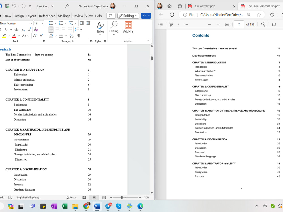This screenshot has height=212, width=283.
Task: Open font color dropdown arrow
Action: 19,36
